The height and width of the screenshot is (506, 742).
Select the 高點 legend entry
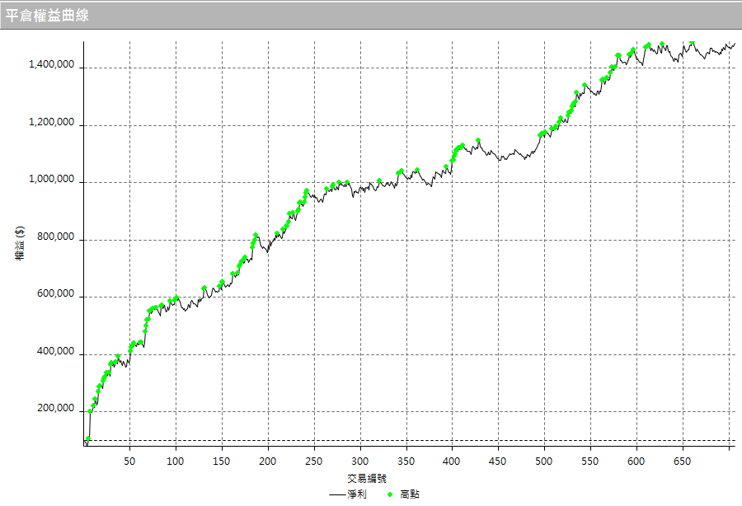pyautogui.click(x=404, y=494)
